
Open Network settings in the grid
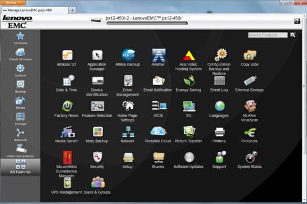pos(128,134)
